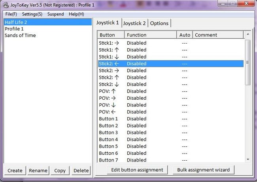Select the POV left arrow row
The width and height of the screenshot is (257, 182).
click(171, 112)
